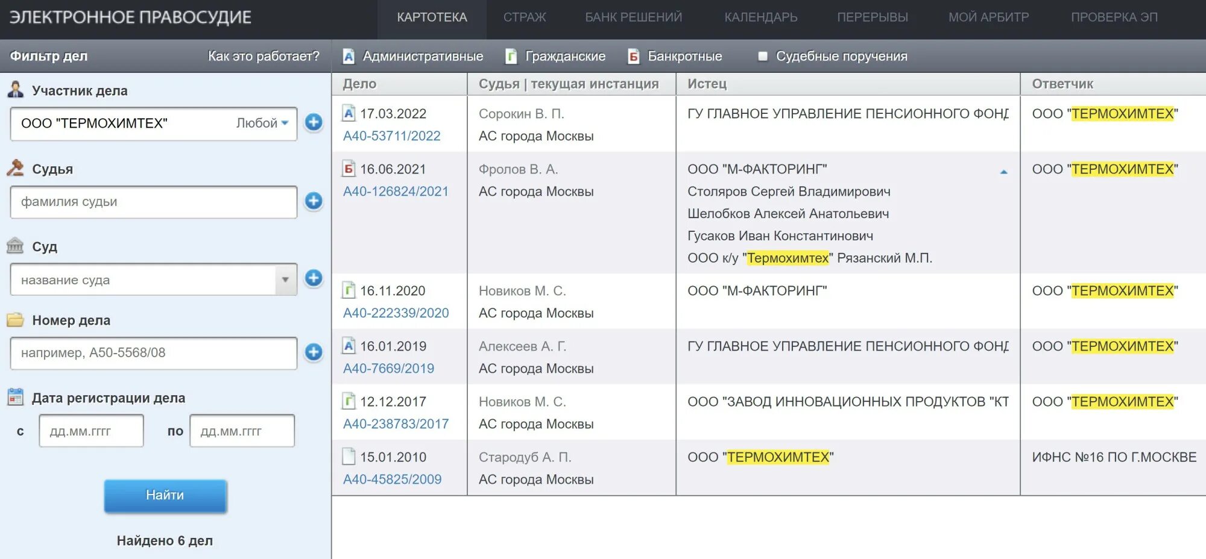Click judge name Стародуб А. П.
The height and width of the screenshot is (559, 1206).
point(525,457)
